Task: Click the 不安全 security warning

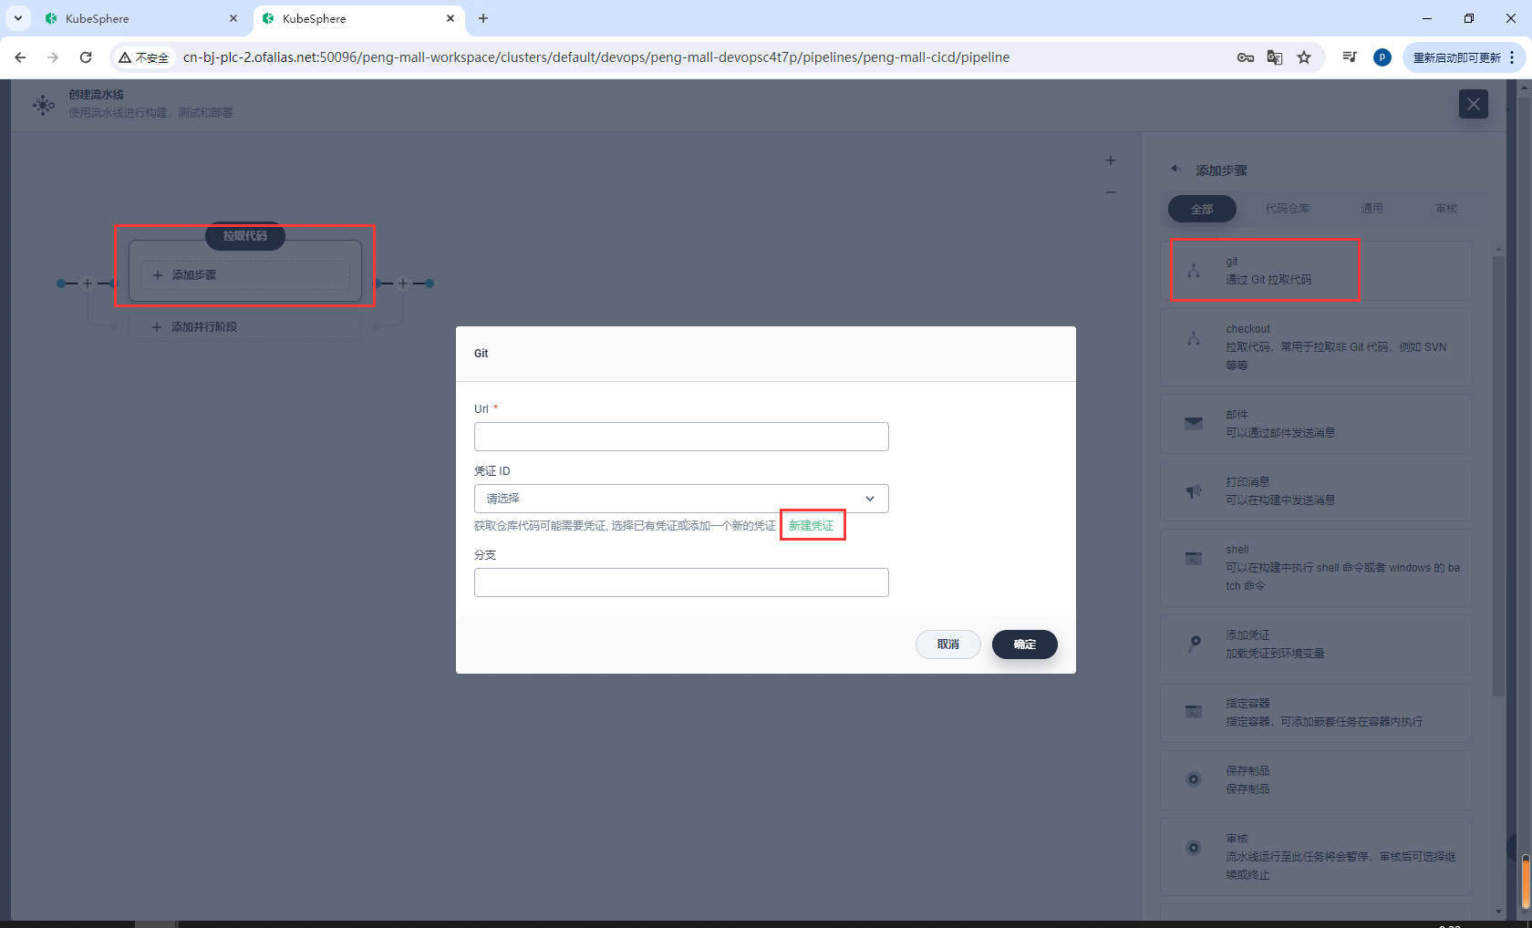Action: coord(144,57)
